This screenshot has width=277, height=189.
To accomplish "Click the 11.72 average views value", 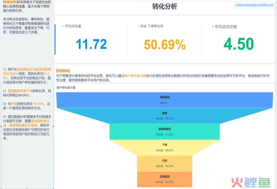I will [x=91, y=44].
